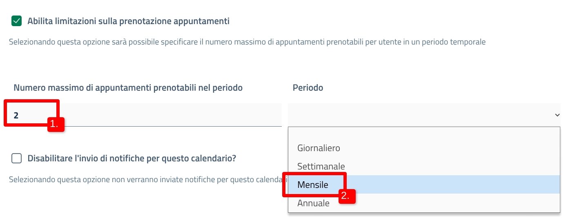Viewport: 584px width, 223px height.
Task: Uncheck the Abilita limitazioni sulla prenotazione checkbox
Action: pos(16,21)
